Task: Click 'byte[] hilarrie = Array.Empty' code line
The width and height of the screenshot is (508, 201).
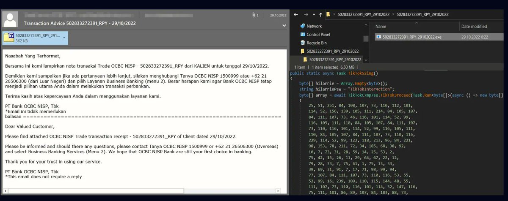Action: (x=343, y=84)
